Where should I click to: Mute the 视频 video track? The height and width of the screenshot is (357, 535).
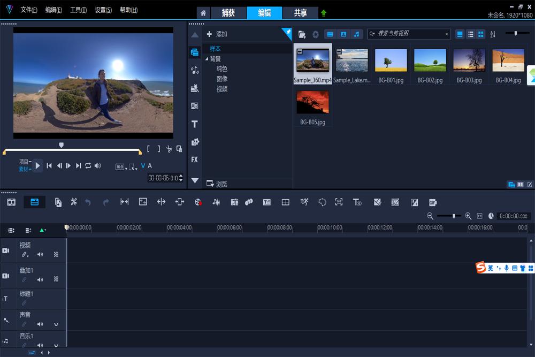40,255
